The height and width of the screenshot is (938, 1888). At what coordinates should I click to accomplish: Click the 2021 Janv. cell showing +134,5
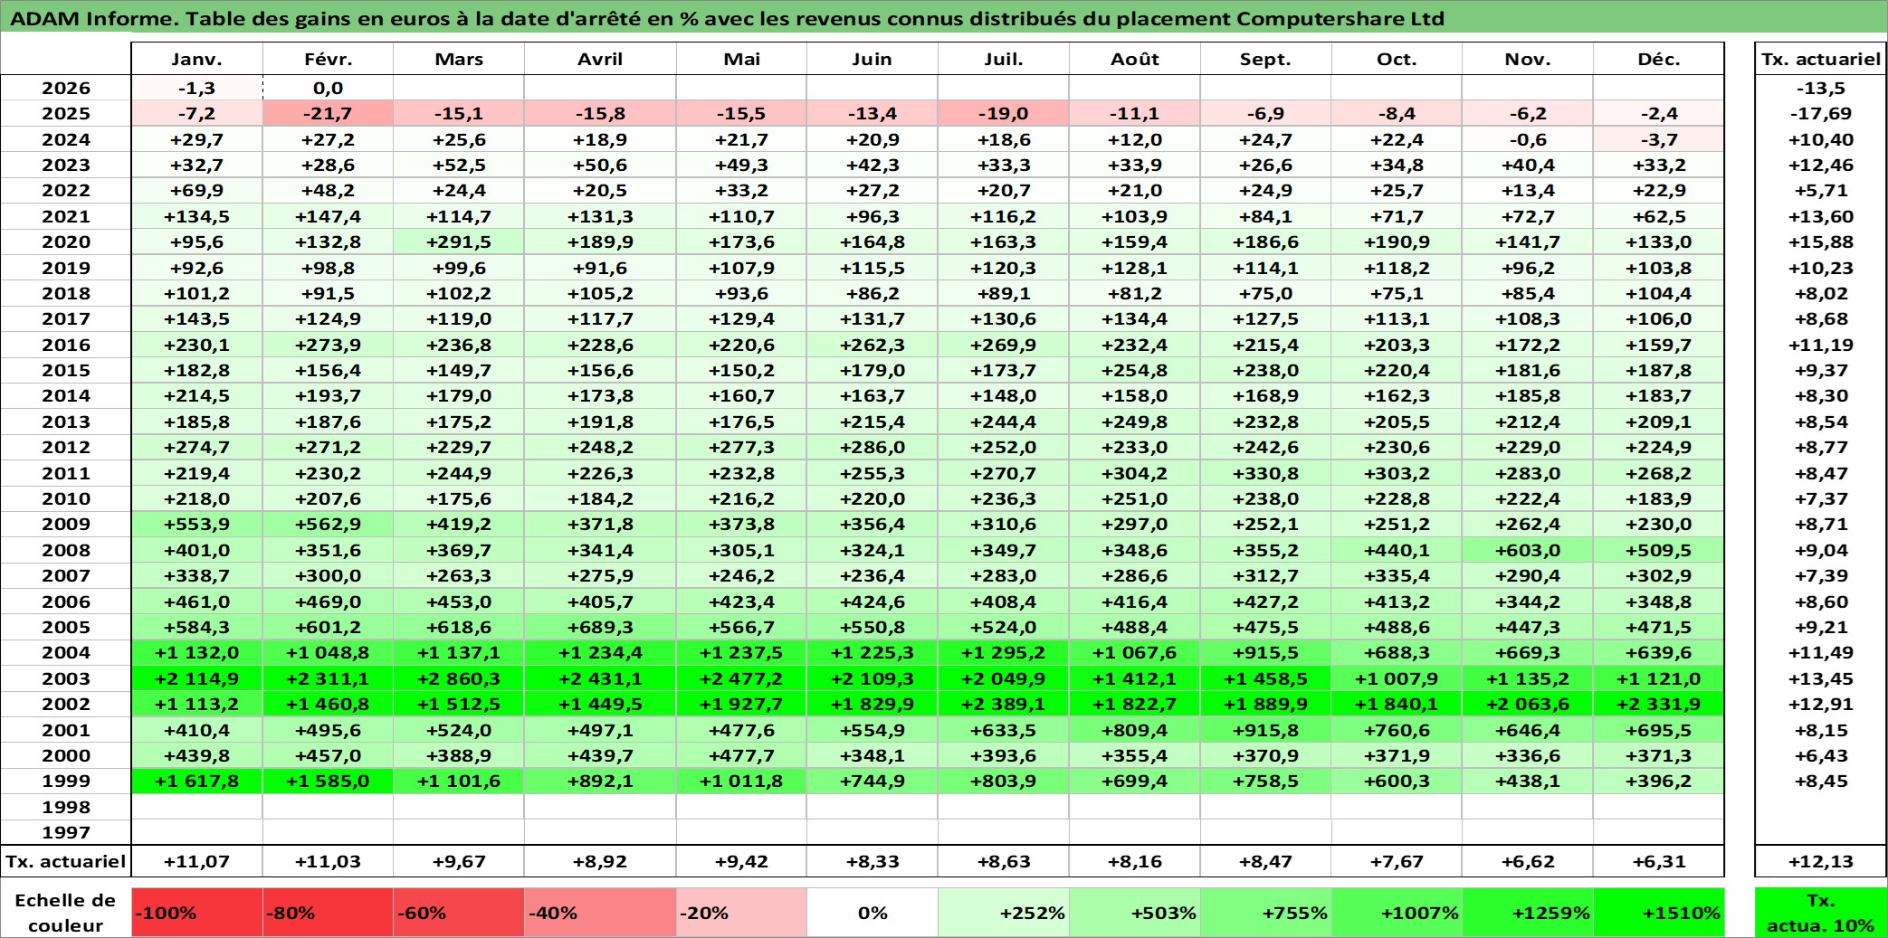tap(196, 216)
